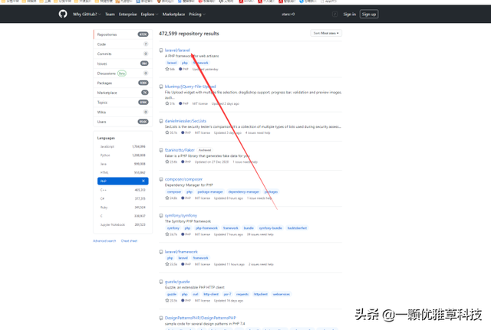Click star icon in fzaninotto/Faker result

167,162
